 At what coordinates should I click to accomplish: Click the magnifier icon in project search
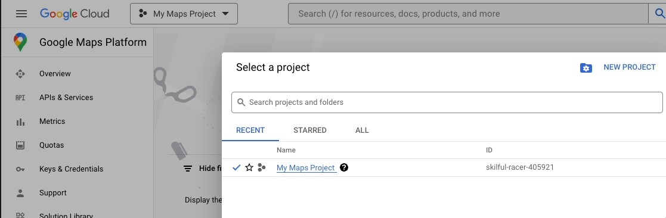pos(241,102)
